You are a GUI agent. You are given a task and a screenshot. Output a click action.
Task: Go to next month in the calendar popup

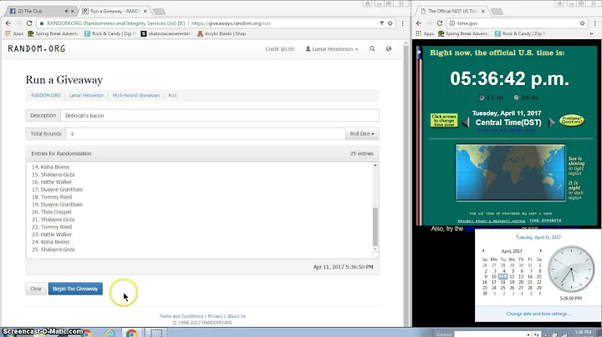coord(541,251)
